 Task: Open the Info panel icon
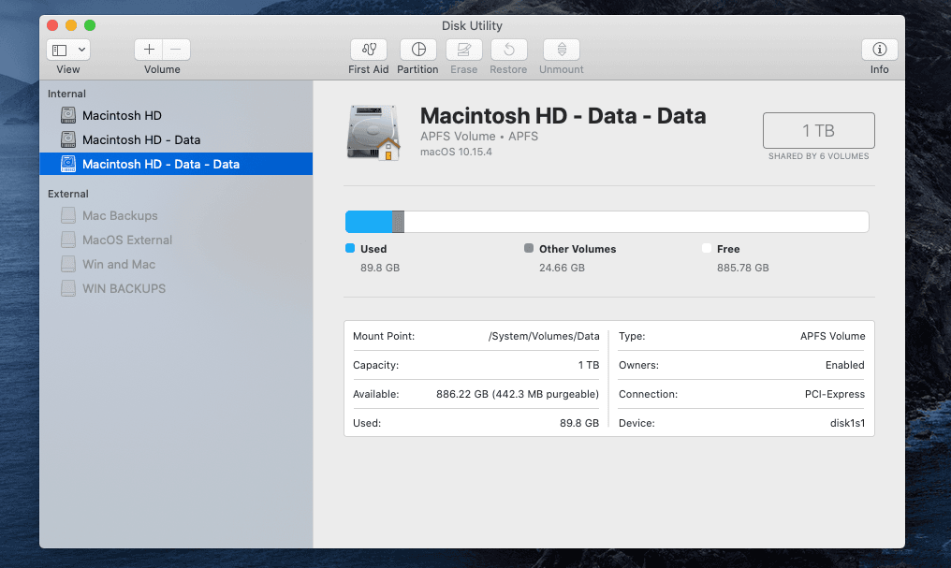click(x=880, y=50)
